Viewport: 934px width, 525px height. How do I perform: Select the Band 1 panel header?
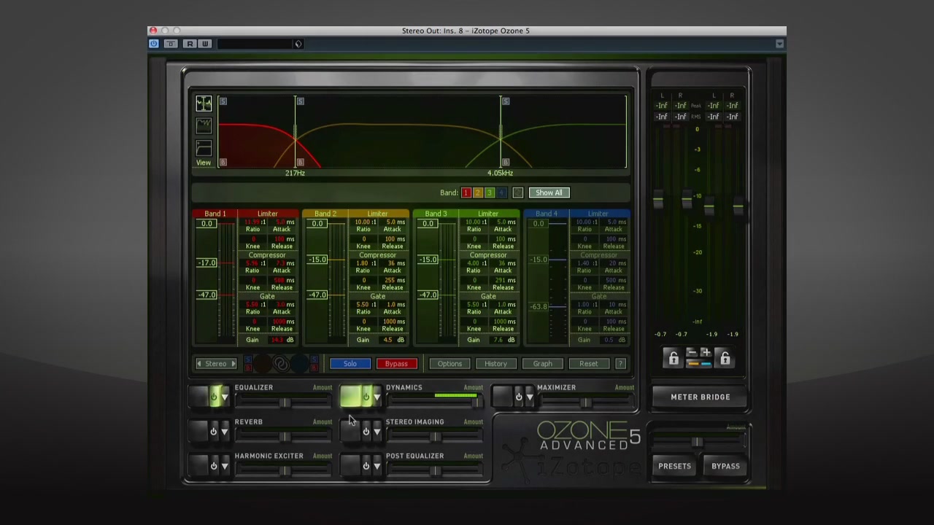point(215,214)
